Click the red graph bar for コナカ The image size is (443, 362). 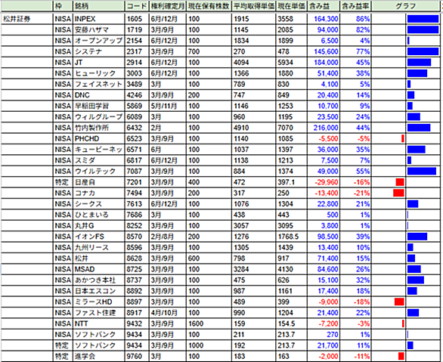pos(398,193)
